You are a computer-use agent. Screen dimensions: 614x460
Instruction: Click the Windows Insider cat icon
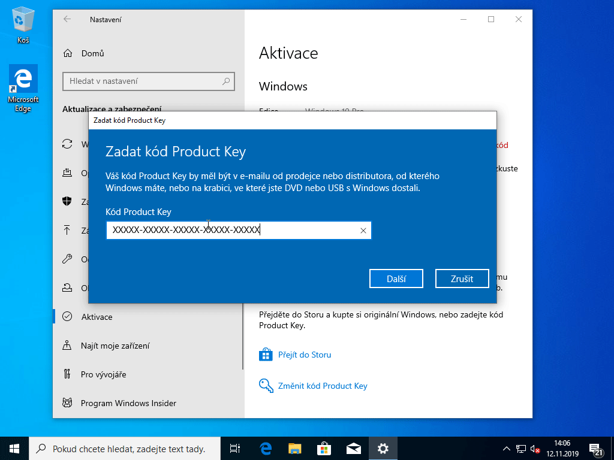[67, 402]
